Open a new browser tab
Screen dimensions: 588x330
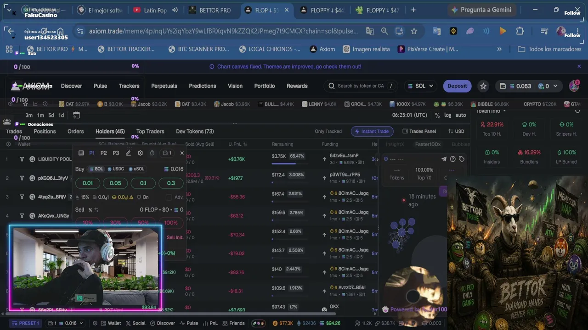tap(413, 10)
